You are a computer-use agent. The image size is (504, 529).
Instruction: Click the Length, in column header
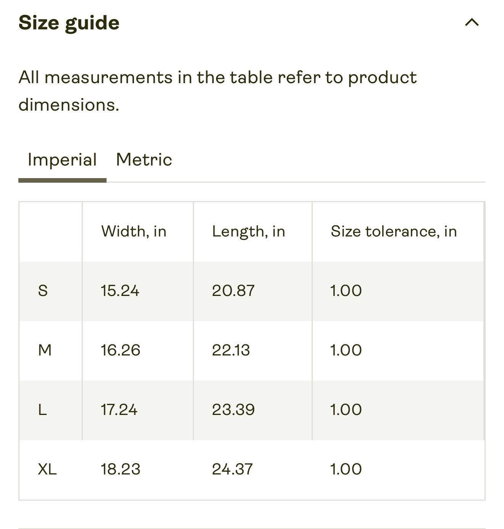pyautogui.click(x=249, y=232)
